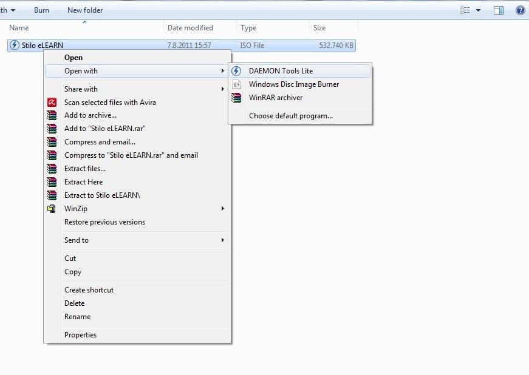Click WinRAR icon beside Extract files

(x=52, y=169)
